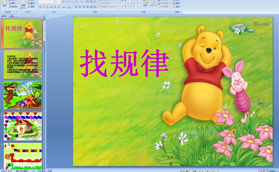Click the Clear Formatting icon
Screen dimensions: 279x172
[x=71, y=2]
